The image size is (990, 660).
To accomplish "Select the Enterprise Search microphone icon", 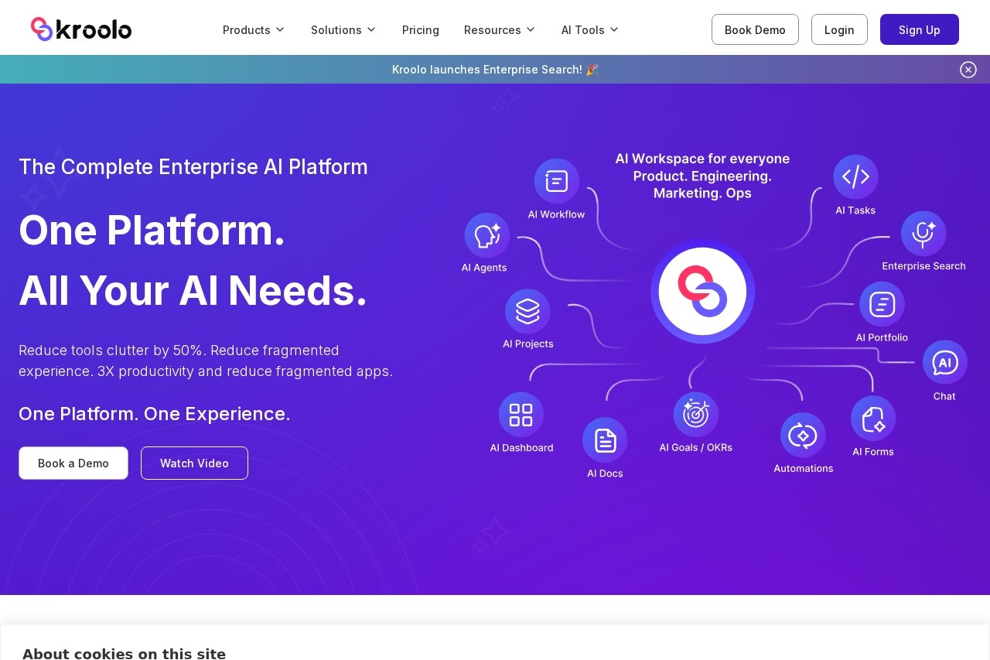I will (x=923, y=234).
